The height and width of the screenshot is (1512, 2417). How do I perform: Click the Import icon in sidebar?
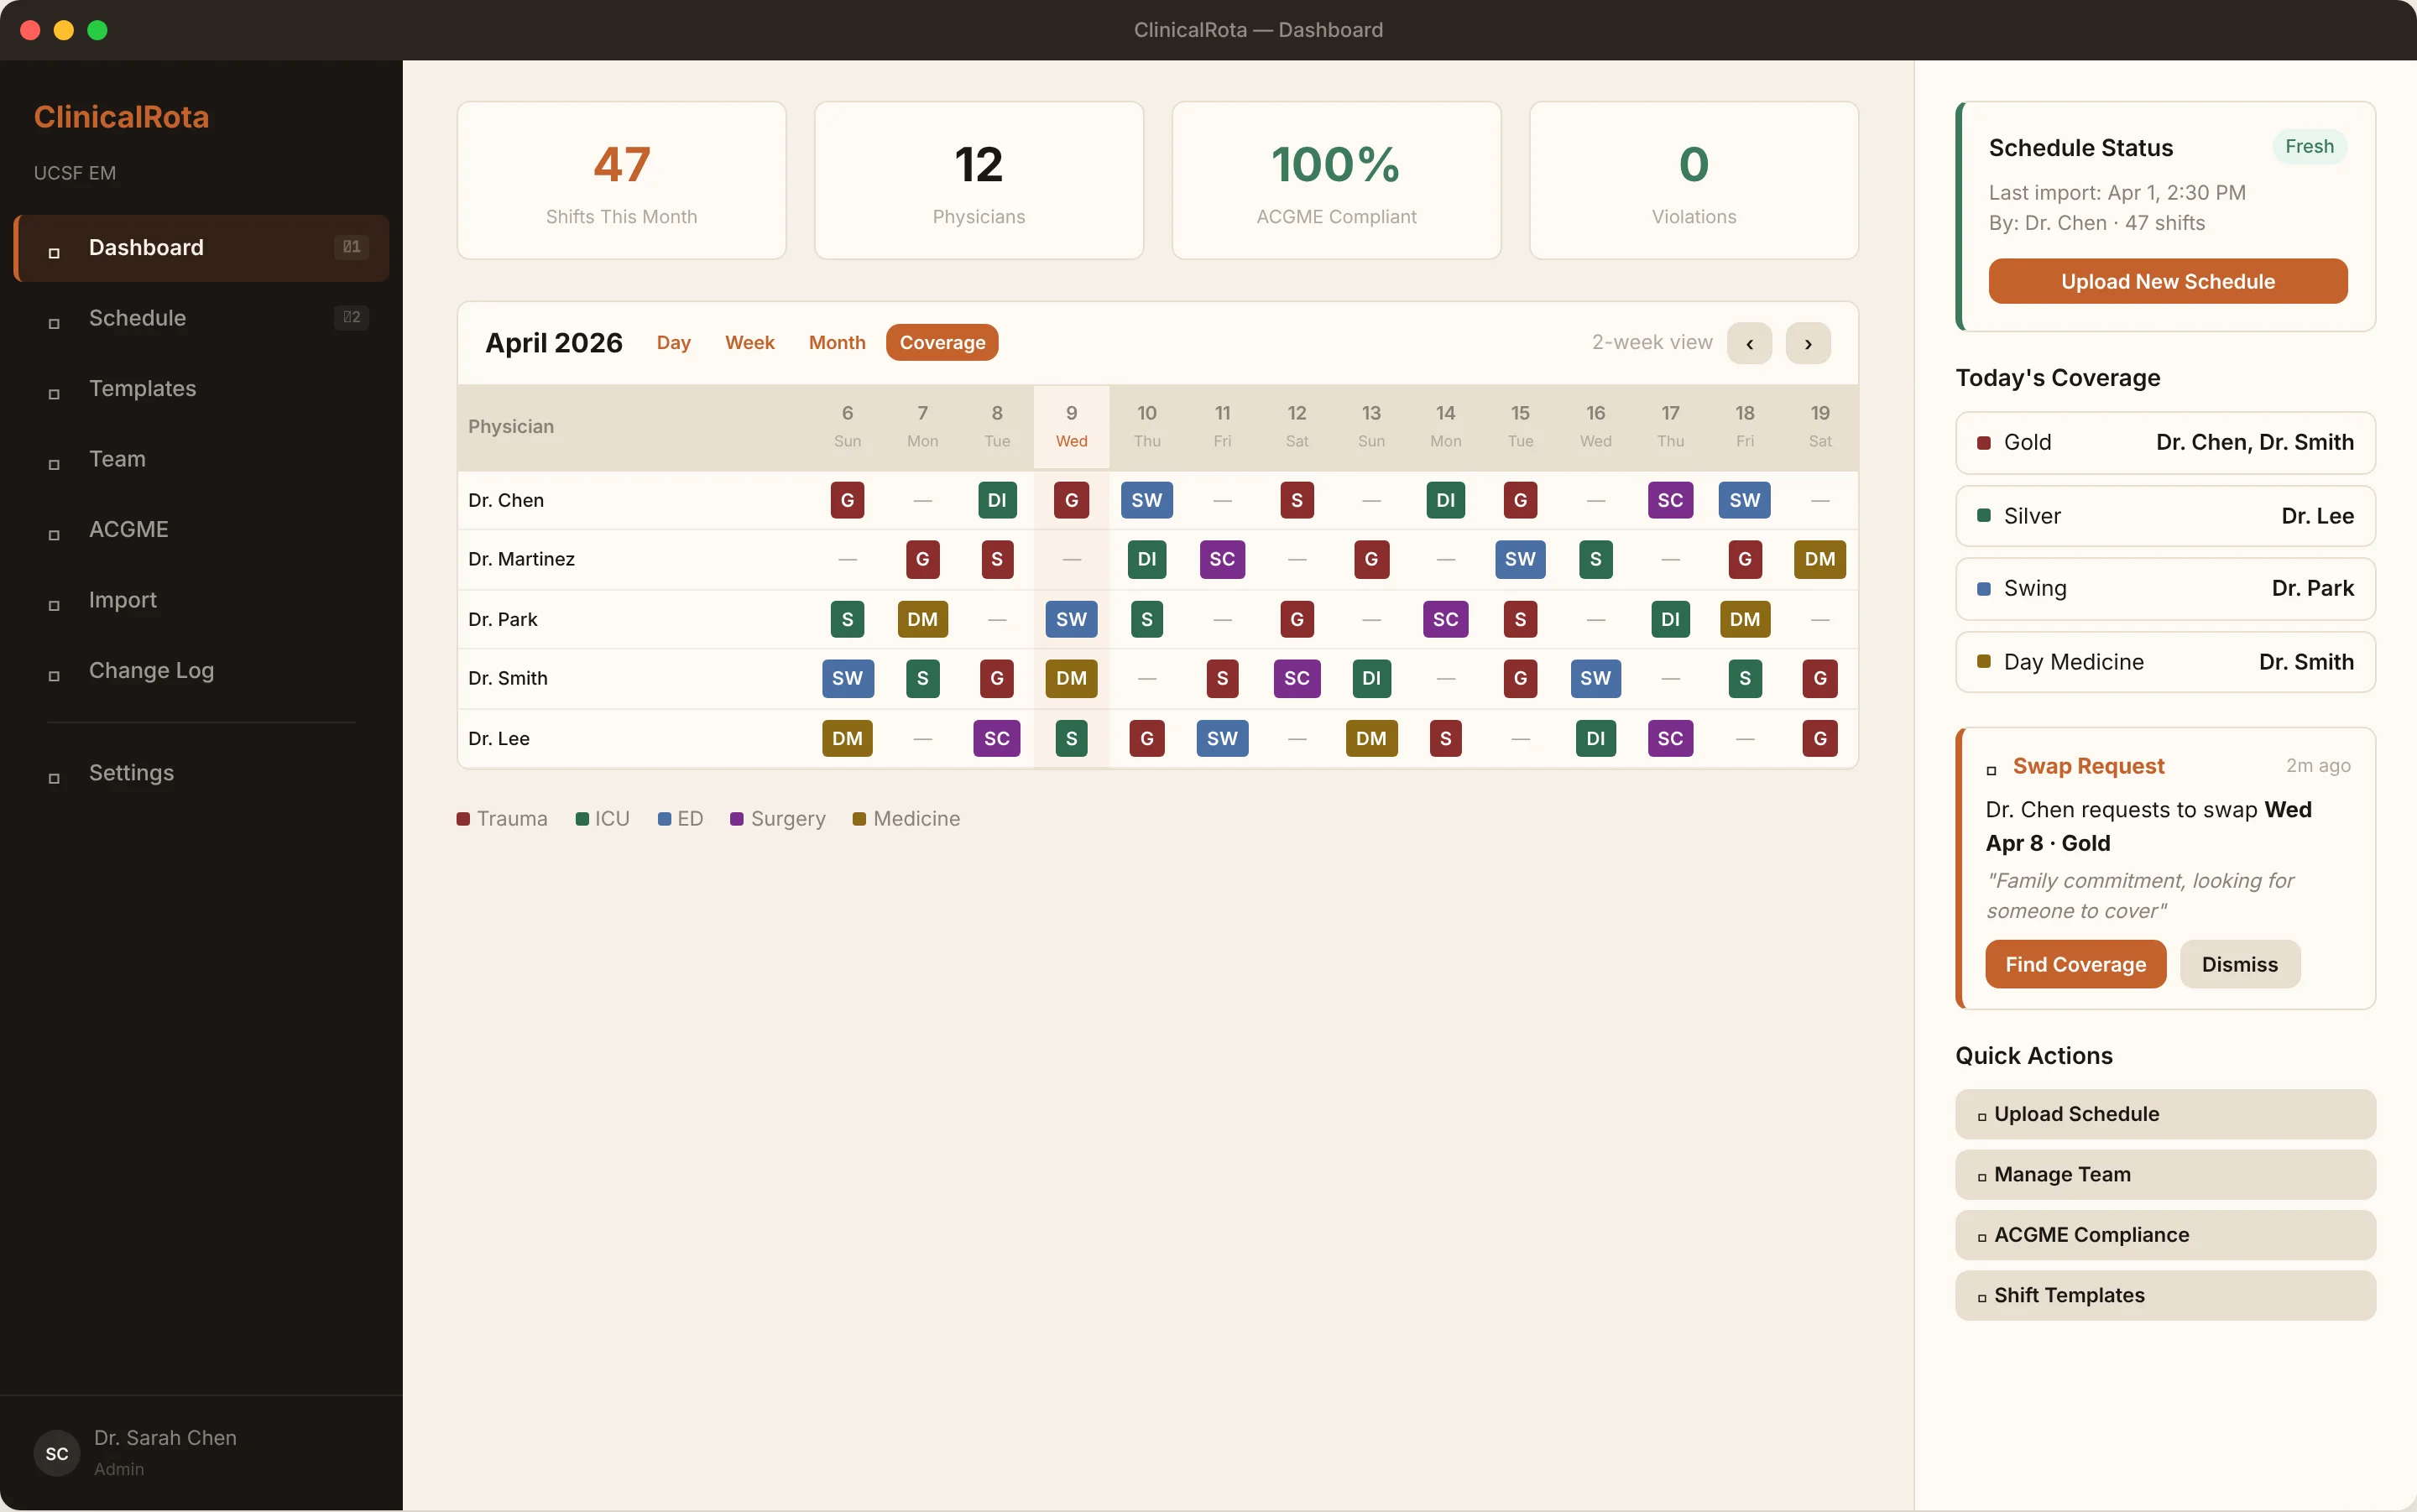coord(54,605)
